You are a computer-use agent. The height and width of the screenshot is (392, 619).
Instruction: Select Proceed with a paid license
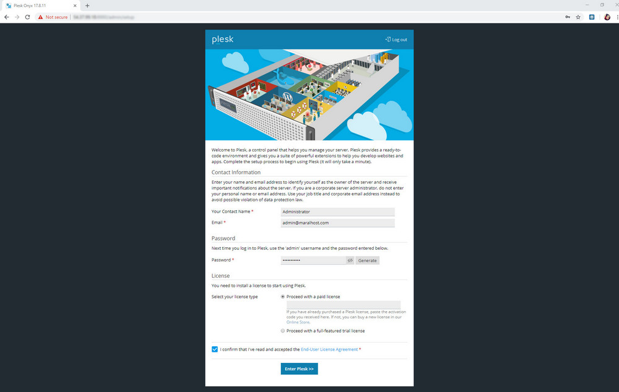click(x=283, y=297)
